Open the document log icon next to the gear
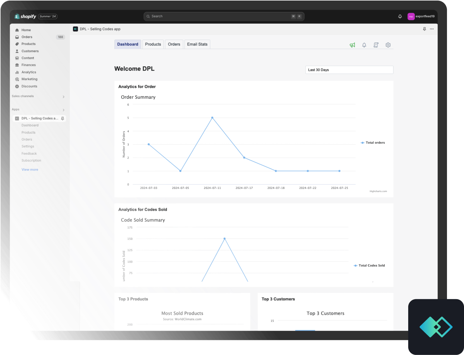Screen dimensions: 464x355 pos(376,45)
